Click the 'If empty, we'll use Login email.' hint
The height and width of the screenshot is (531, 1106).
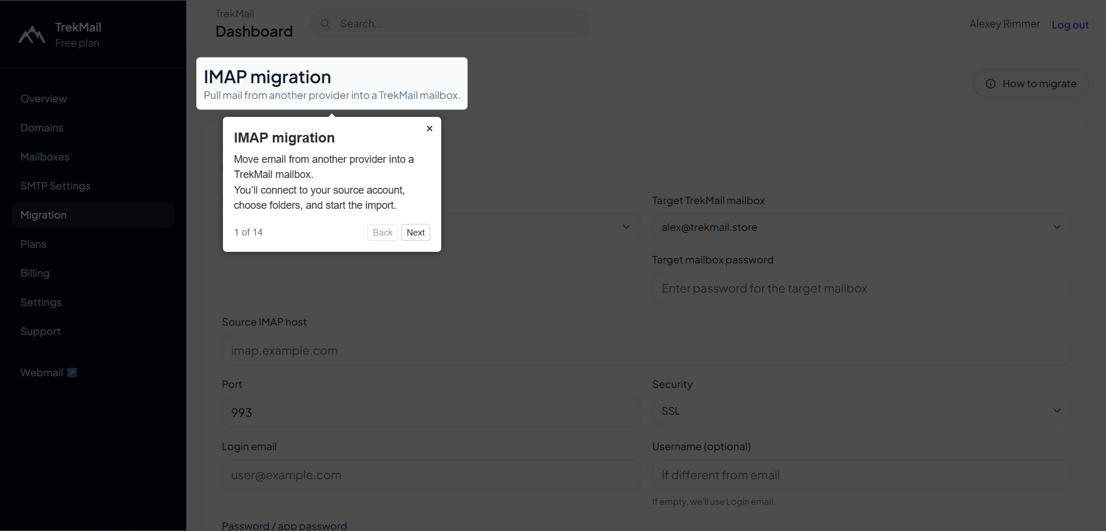coord(714,502)
